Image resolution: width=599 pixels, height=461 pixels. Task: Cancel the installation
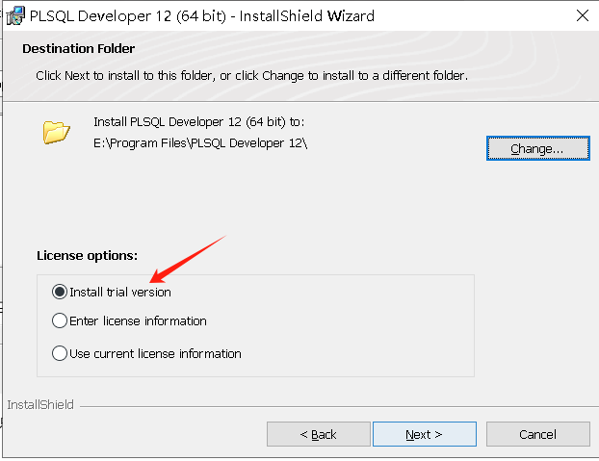pos(537,434)
